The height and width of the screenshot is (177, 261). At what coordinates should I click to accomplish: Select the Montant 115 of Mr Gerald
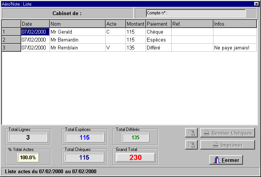[136, 32]
